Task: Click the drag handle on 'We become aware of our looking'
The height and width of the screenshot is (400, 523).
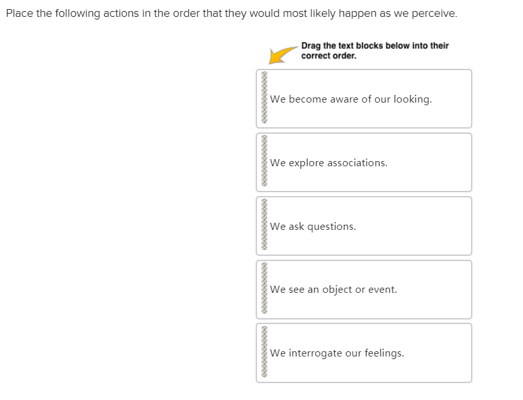Action: (x=265, y=98)
